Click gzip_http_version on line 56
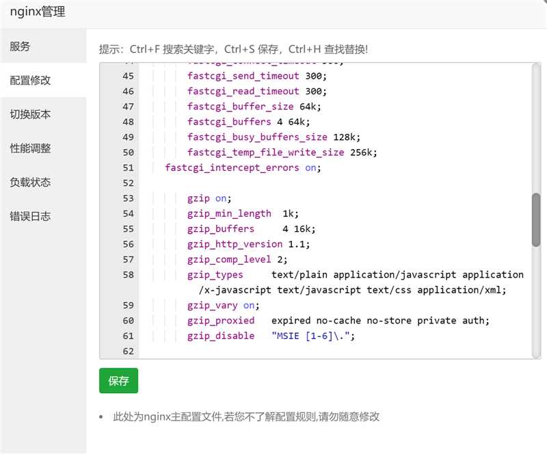The height and width of the screenshot is (454, 547). (x=235, y=244)
